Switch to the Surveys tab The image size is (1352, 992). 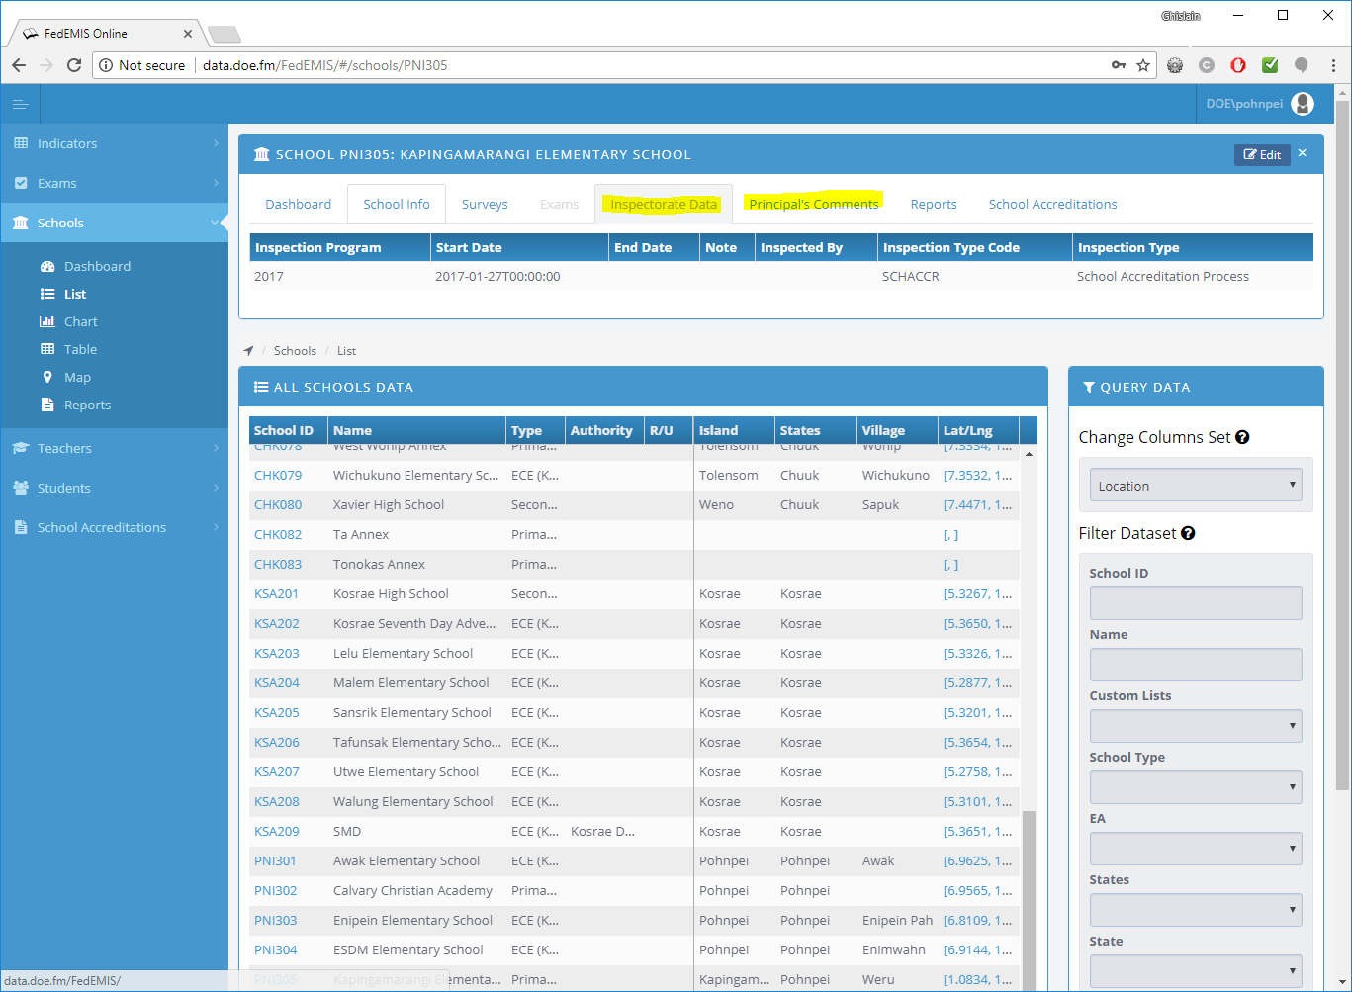pyautogui.click(x=485, y=204)
